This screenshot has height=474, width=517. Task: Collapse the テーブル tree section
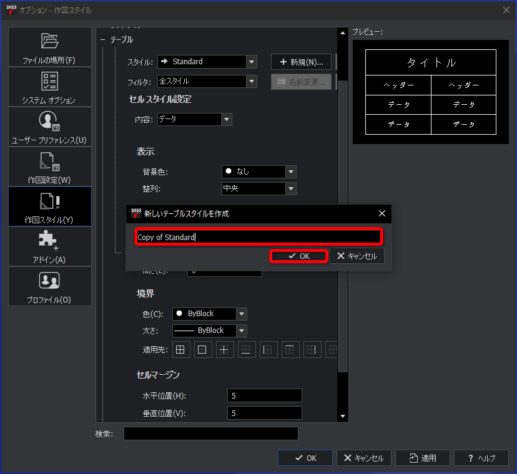coord(103,40)
